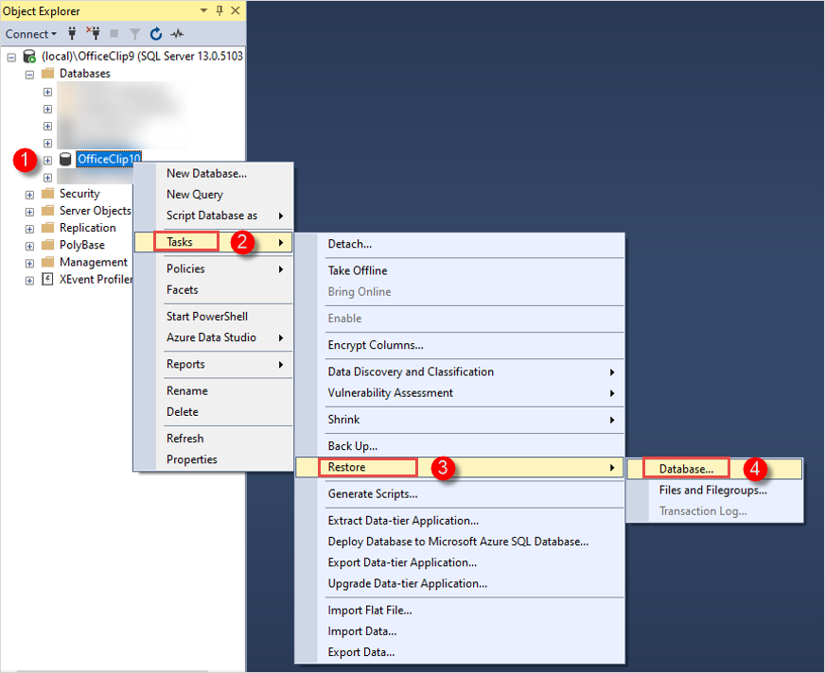825x673 pixels.
Task: Collapse the (local)\OfficeClip9 server node
Action: coord(11,57)
